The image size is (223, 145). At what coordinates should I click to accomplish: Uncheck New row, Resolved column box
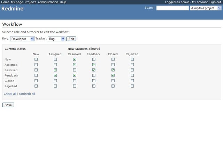74,59
